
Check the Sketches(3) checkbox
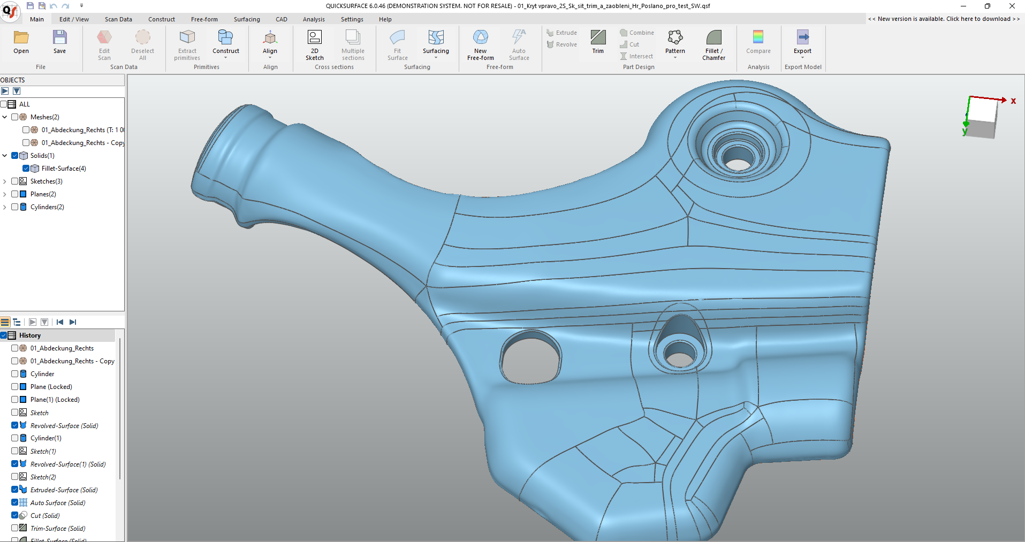pyautogui.click(x=15, y=181)
